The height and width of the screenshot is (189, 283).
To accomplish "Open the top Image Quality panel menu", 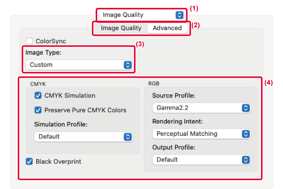I will (x=141, y=15).
